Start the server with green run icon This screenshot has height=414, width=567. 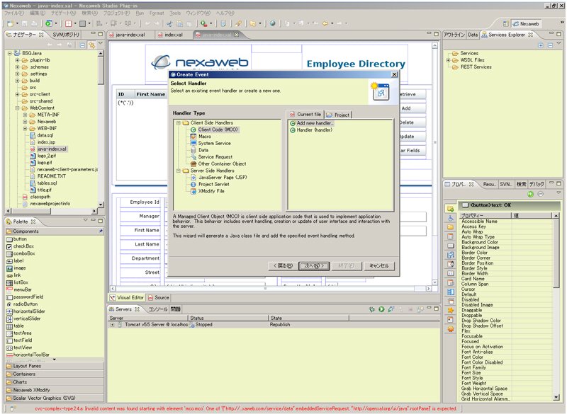[381, 309]
